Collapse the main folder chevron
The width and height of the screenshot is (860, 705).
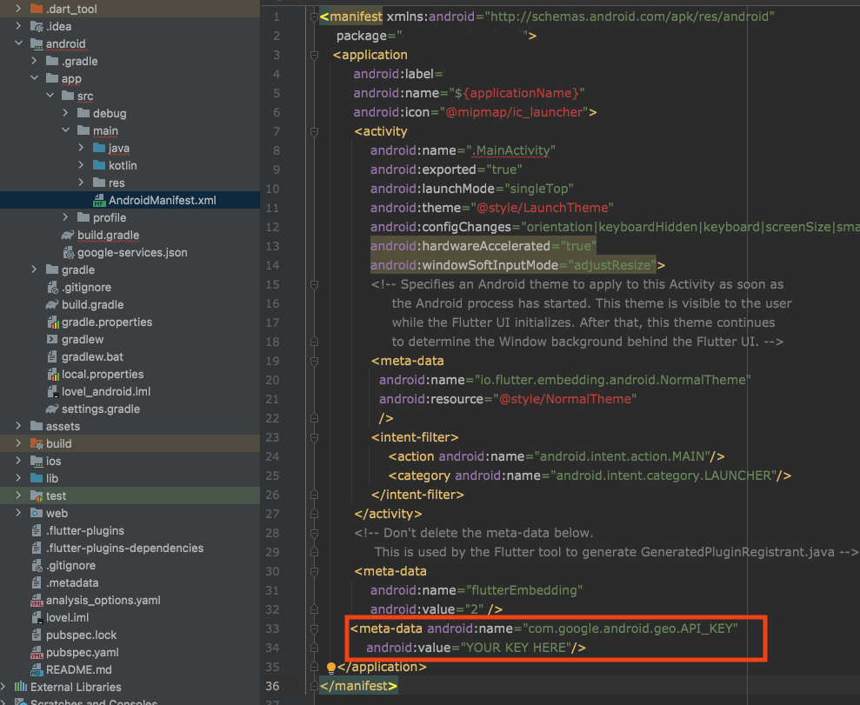click(x=65, y=130)
